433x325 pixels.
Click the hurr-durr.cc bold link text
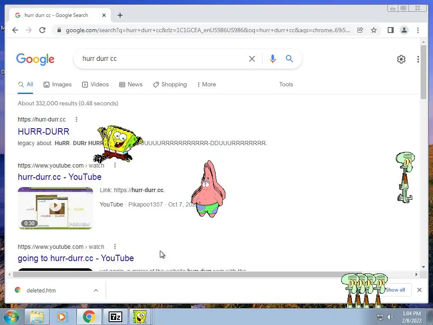click(x=148, y=190)
